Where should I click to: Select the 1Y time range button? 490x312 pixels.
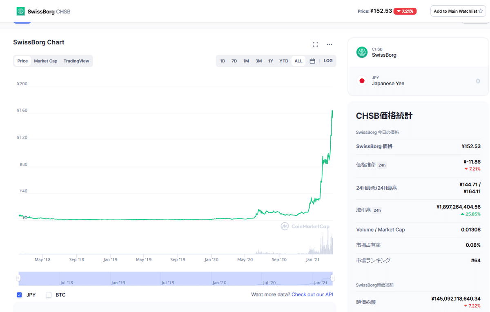click(x=270, y=60)
